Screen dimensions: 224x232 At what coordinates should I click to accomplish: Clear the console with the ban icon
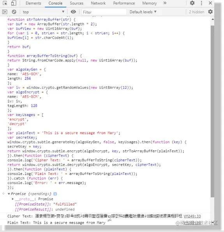pos(14,12)
